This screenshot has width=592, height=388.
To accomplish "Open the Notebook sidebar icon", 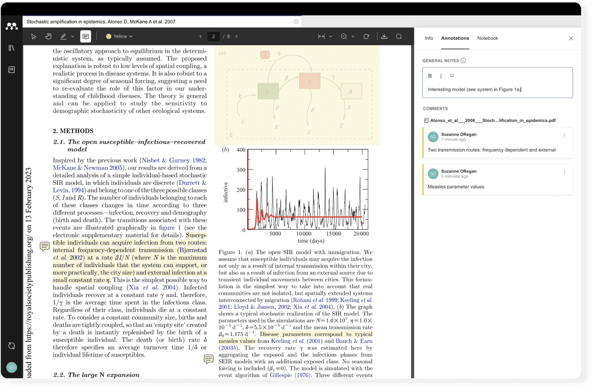I will 11,69.
